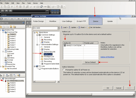Click the Apply button

(129, 88)
